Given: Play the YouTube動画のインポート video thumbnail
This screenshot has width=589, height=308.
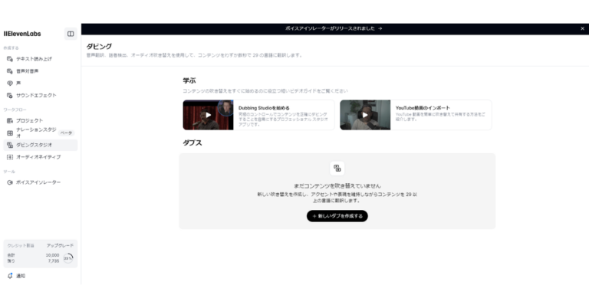Looking at the screenshot, I should coord(365,115).
